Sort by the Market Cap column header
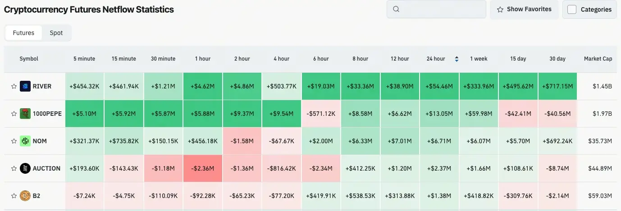621x211 pixels. click(598, 59)
